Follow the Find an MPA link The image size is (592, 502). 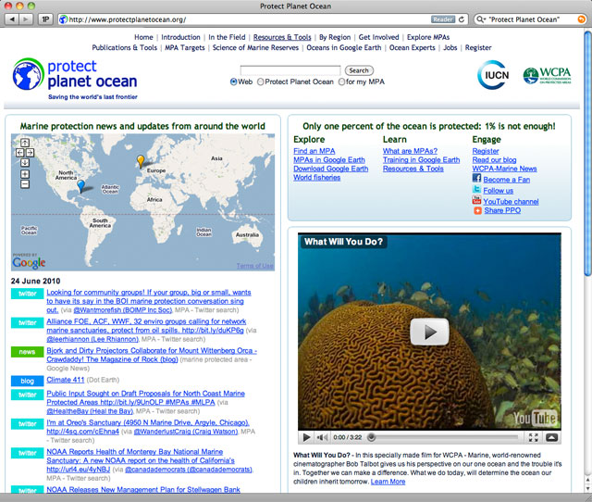point(314,151)
